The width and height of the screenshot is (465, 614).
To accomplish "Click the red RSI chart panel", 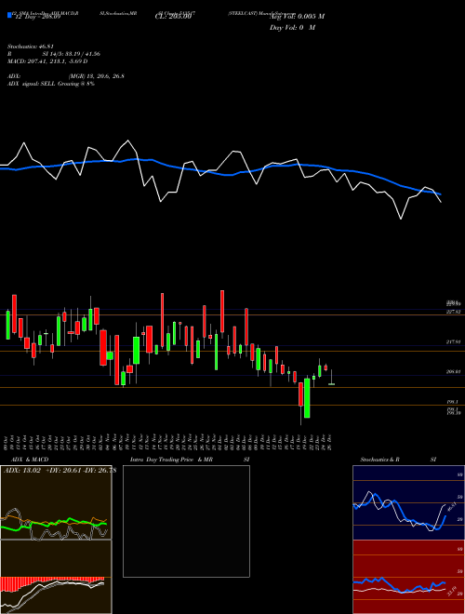I will (408, 577).
